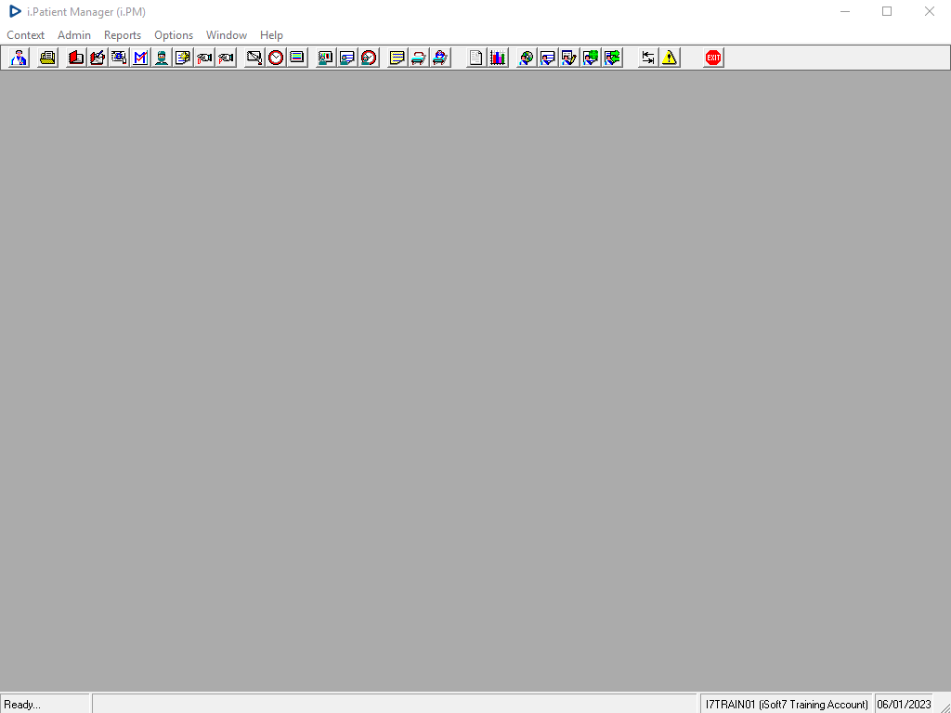
Task: Close the i.Patient Manager window
Action: (x=929, y=11)
